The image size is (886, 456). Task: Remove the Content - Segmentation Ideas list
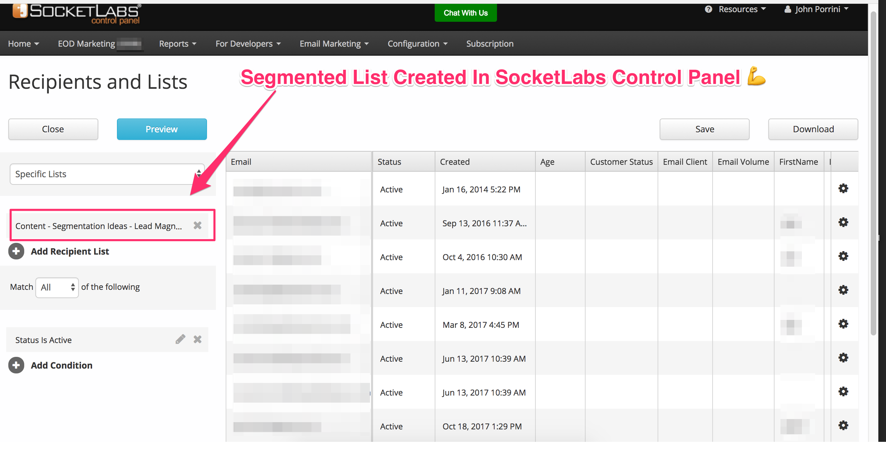(x=198, y=225)
